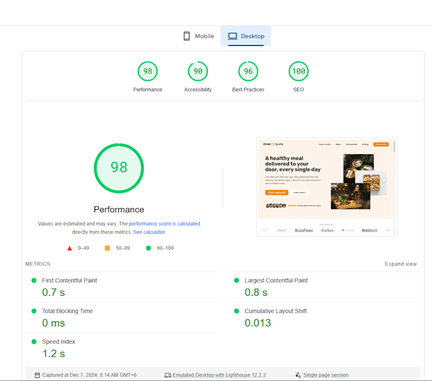Click the Speed Index metric label
This screenshot has width=432, height=381.
(x=58, y=342)
